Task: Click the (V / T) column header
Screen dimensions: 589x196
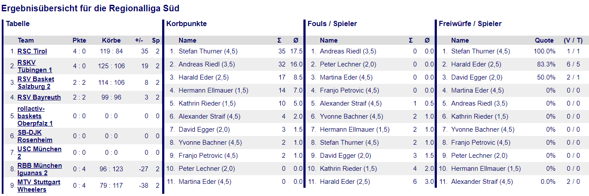Action: [x=573, y=40]
